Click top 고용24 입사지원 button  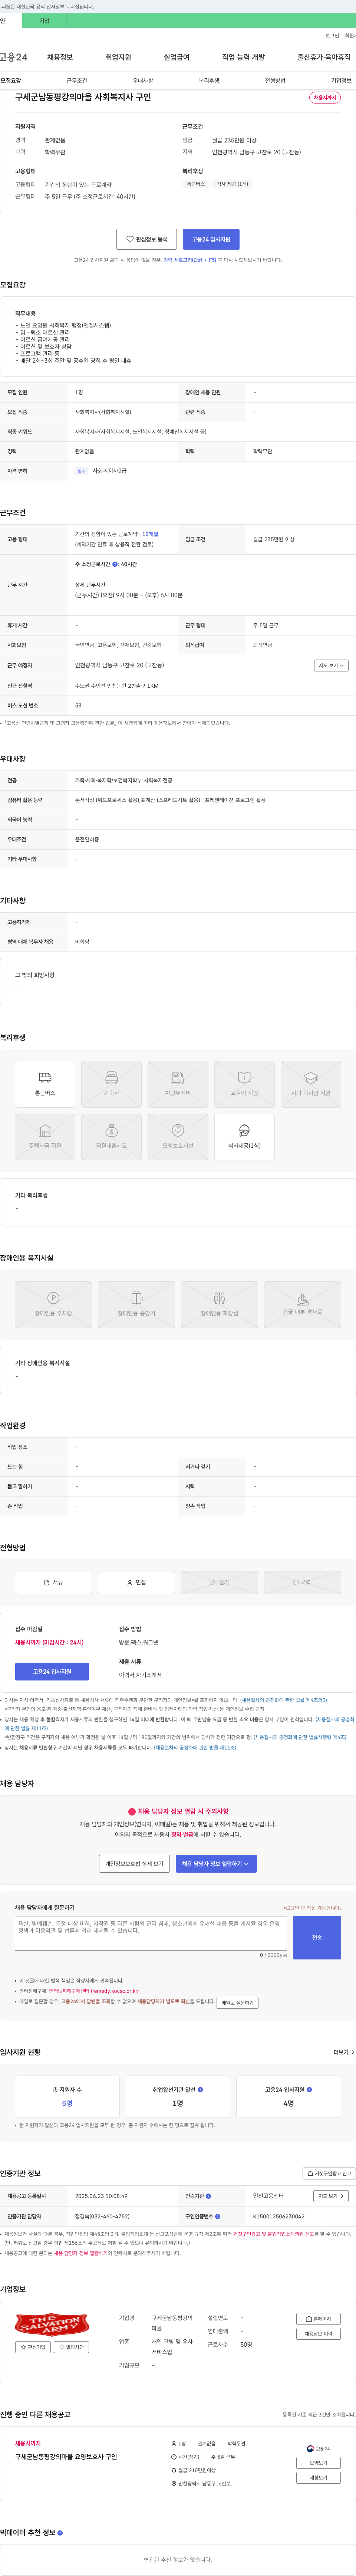[211, 239]
